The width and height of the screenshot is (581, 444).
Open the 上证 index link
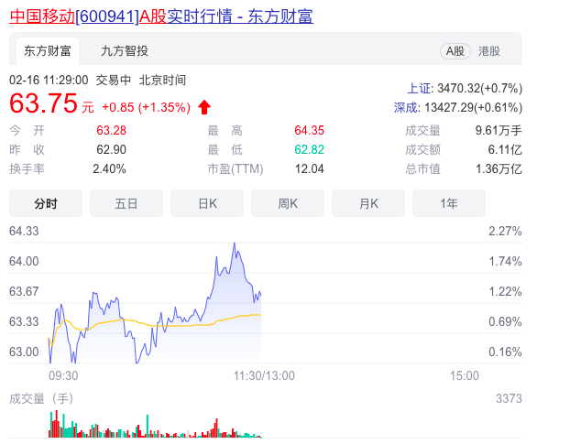(x=419, y=89)
